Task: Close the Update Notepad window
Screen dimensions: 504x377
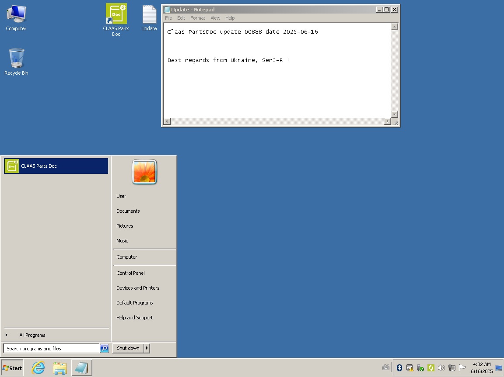Action: tap(395, 10)
